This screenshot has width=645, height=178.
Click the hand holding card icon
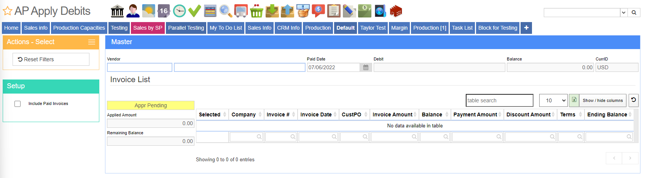303,11
